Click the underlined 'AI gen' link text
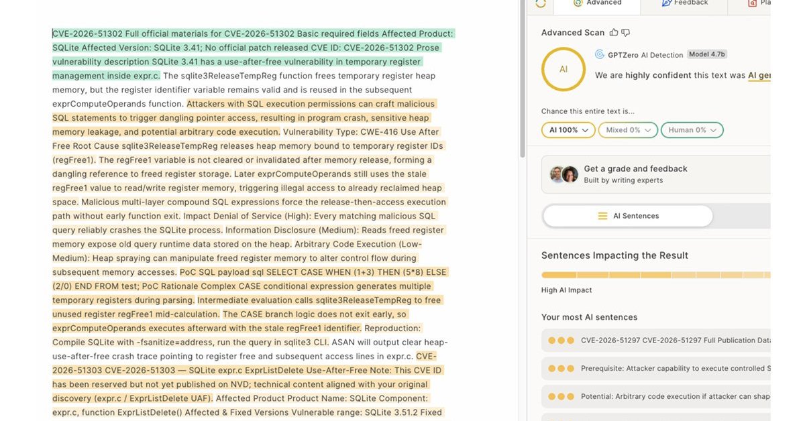Screen dimensions: 805x421 click(x=759, y=75)
